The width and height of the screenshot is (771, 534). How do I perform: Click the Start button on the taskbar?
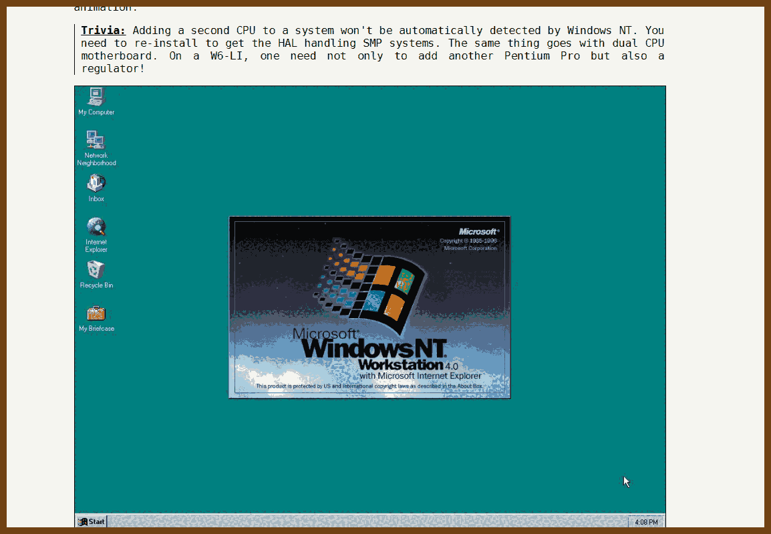tap(92, 521)
